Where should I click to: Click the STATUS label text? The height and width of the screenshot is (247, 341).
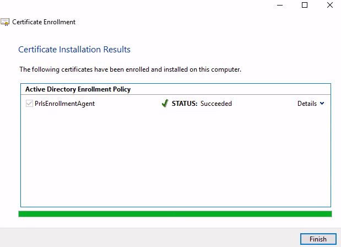pyautogui.click(x=185, y=104)
